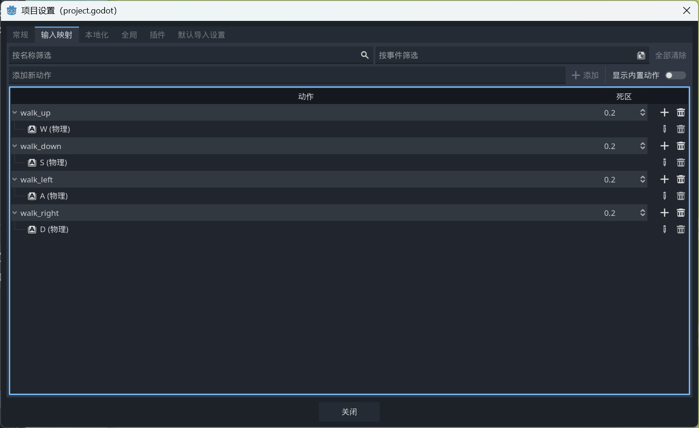This screenshot has height=428, width=699.
Task: Toggle 显示内置动作 switch
Action: [675, 75]
